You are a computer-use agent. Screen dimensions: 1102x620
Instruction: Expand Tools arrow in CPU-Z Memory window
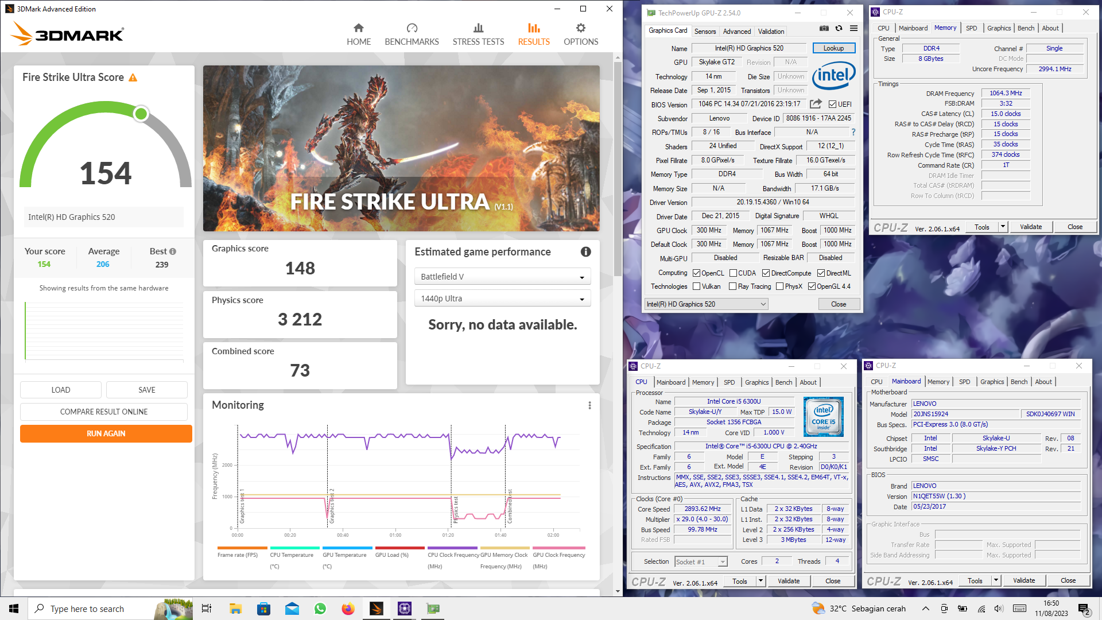point(1003,227)
